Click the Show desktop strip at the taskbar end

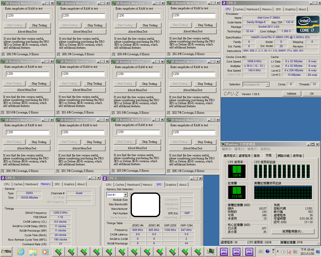click(318, 251)
